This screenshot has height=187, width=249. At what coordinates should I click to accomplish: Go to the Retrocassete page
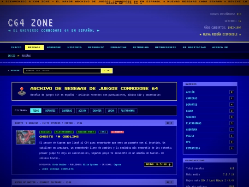[166, 47]
